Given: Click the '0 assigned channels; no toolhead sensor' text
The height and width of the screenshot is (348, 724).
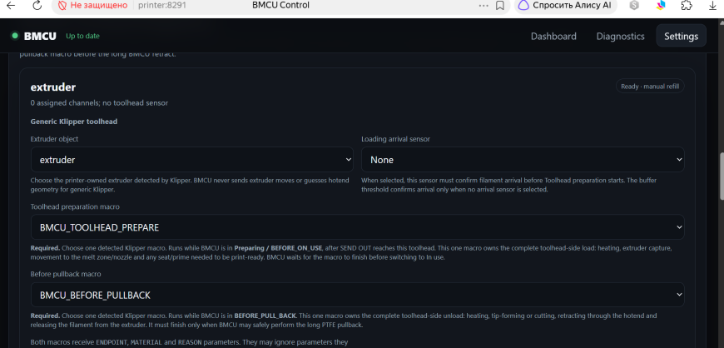Looking at the screenshot, I should [x=99, y=103].
